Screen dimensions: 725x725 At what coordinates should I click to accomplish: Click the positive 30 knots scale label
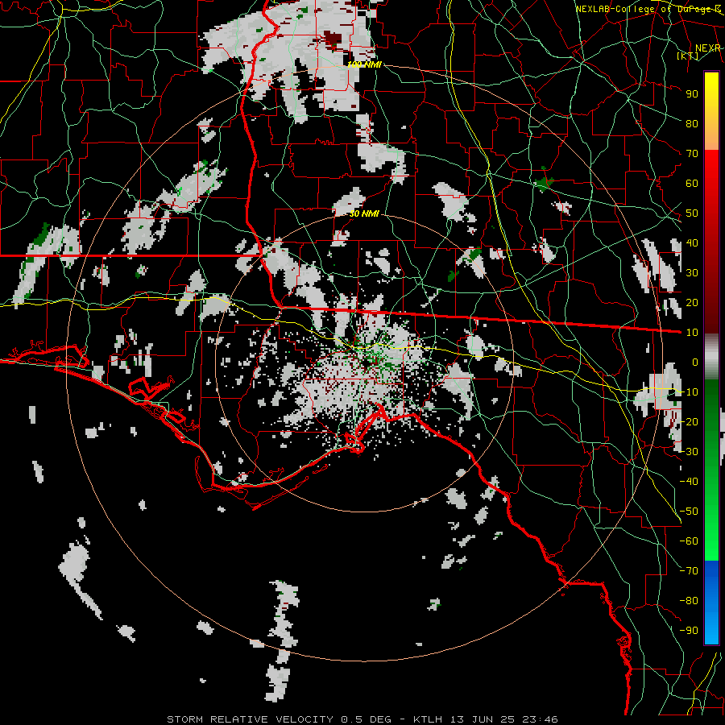click(x=692, y=273)
